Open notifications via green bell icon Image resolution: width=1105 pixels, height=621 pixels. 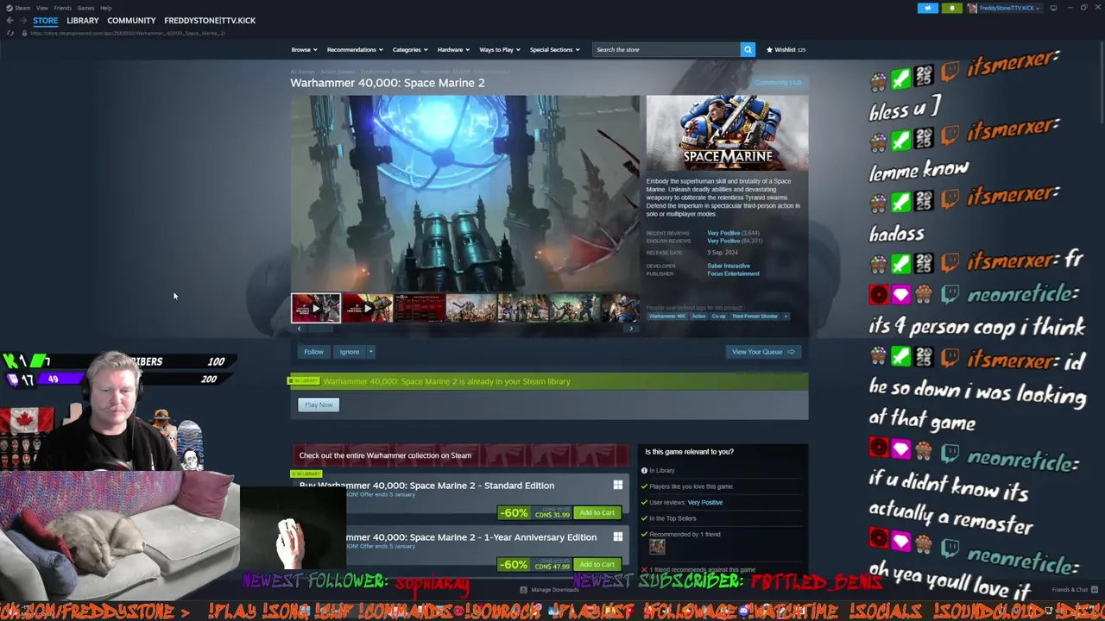pyautogui.click(x=952, y=8)
